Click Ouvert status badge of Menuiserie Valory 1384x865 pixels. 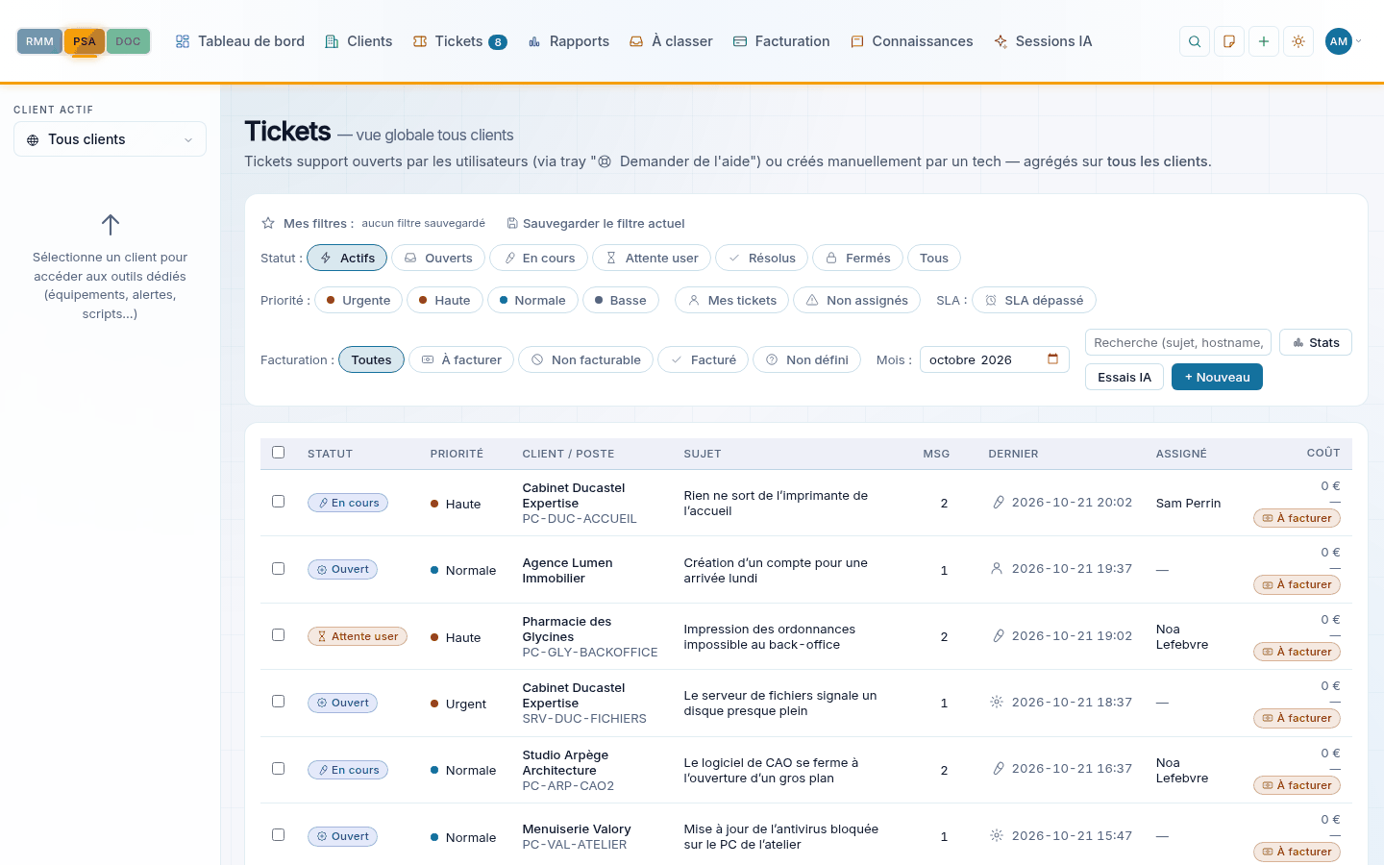[343, 836]
